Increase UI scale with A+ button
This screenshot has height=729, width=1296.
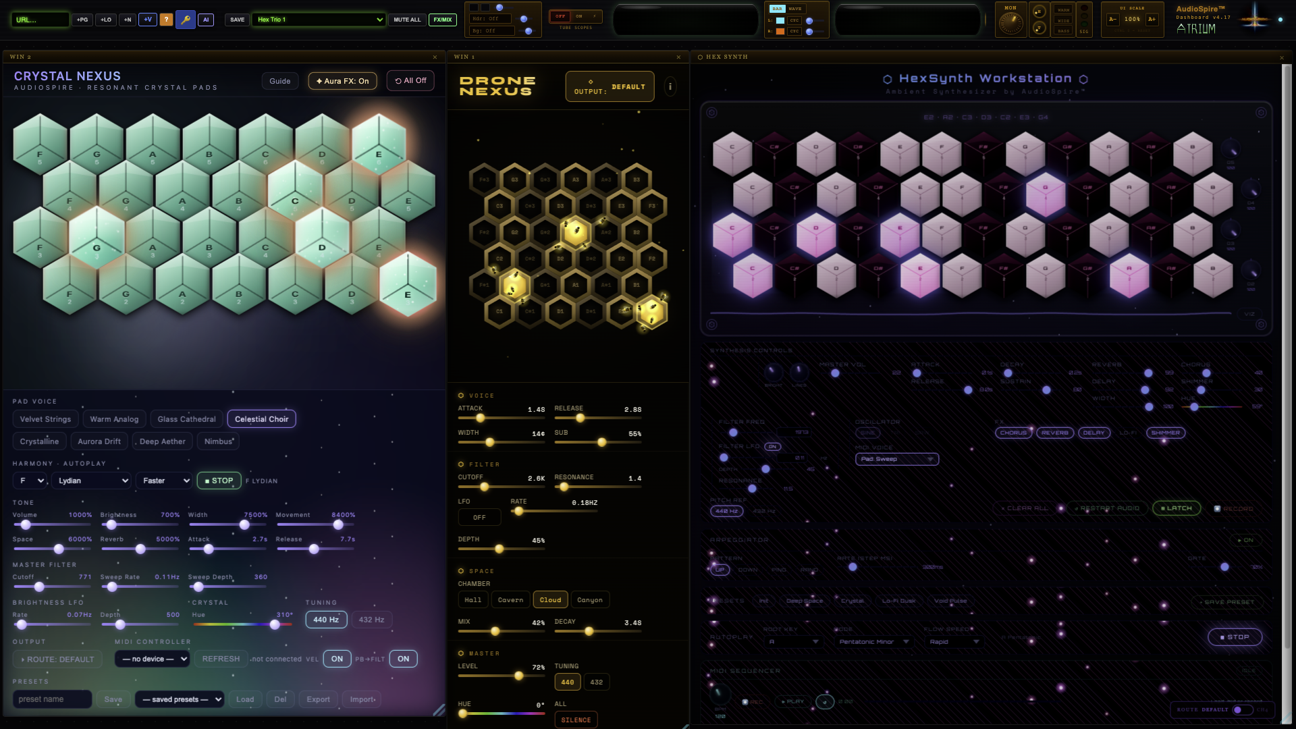1152,19
